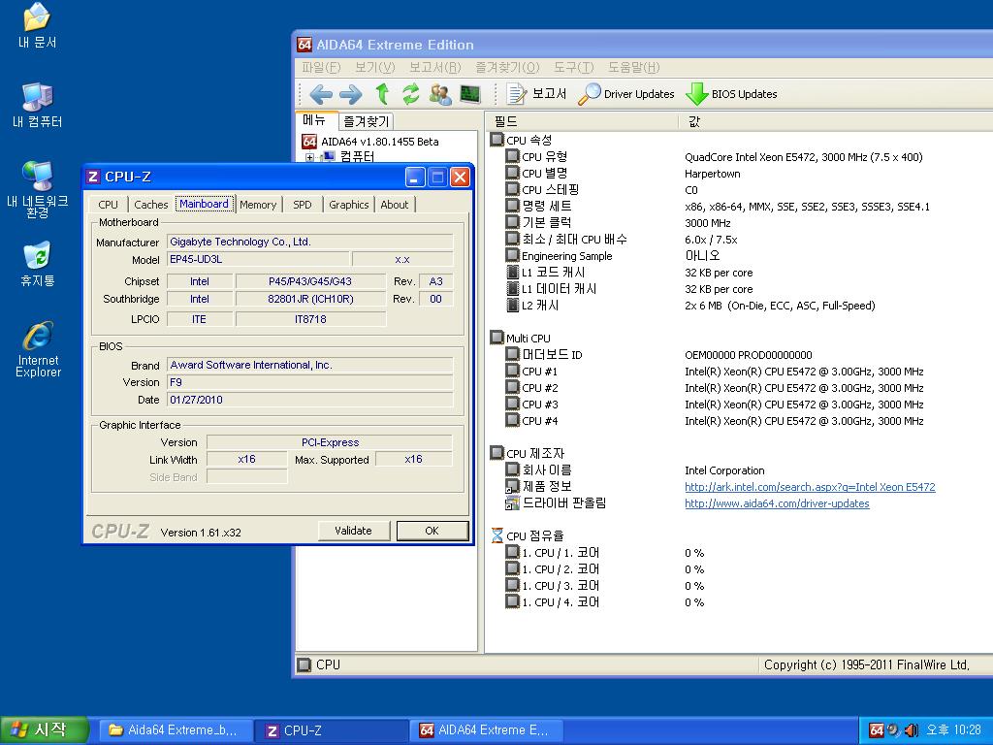Go back with AIDA64 blue left arrow
The image size is (993, 745).
point(321,94)
